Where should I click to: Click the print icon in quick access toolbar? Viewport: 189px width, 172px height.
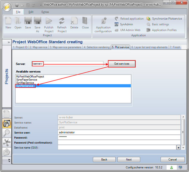(17, 5)
